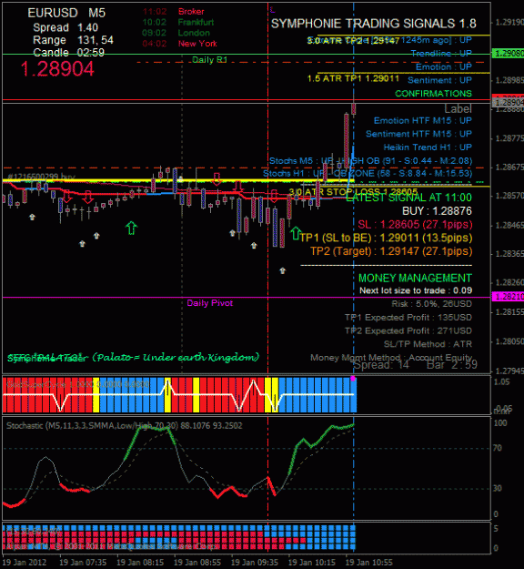
Task: Click the Range 131, 54 readout
Action: pos(73,40)
